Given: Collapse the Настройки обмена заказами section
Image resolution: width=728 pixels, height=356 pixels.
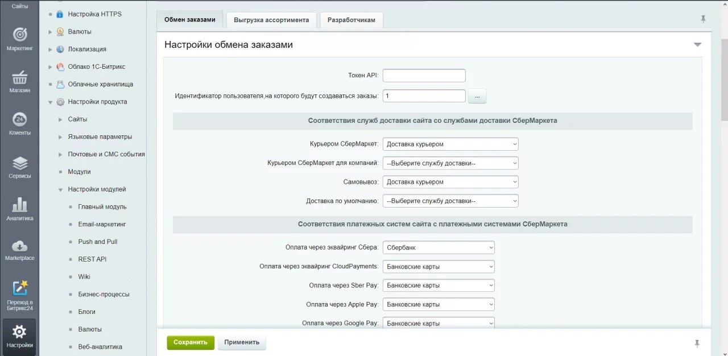Looking at the screenshot, I should 697,45.
